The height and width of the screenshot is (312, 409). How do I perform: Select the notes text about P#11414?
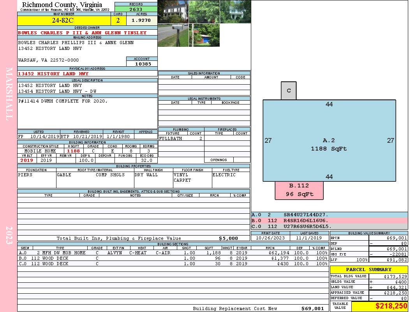[63, 101]
